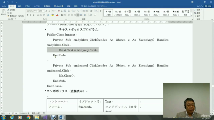Decrease paragraph indent
214x120 pixels.
coord(84,11)
